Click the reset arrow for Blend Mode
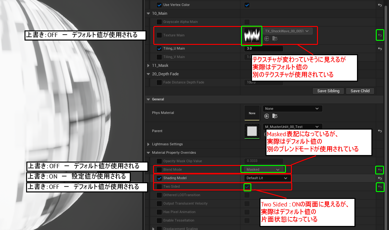 (380, 170)
